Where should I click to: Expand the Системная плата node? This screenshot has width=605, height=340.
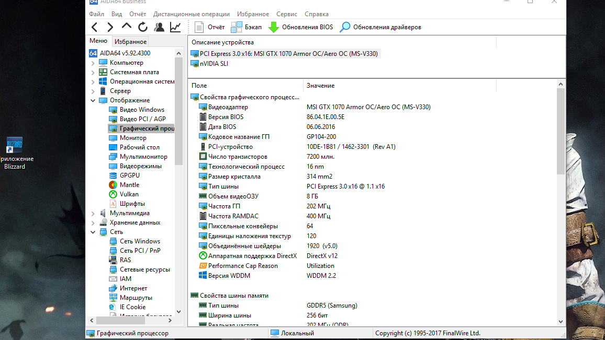click(x=93, y=72)
